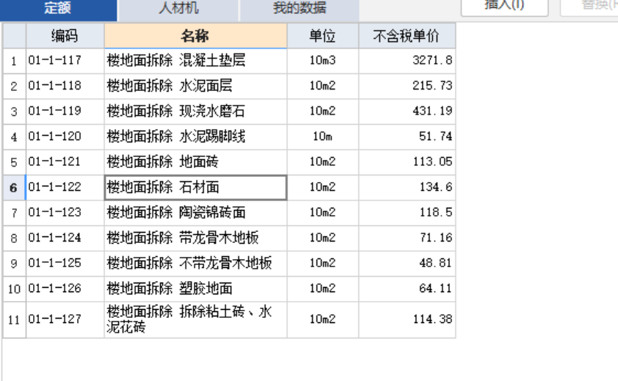Click price cell 3271.8
The image size is (618, 381).
407,61
